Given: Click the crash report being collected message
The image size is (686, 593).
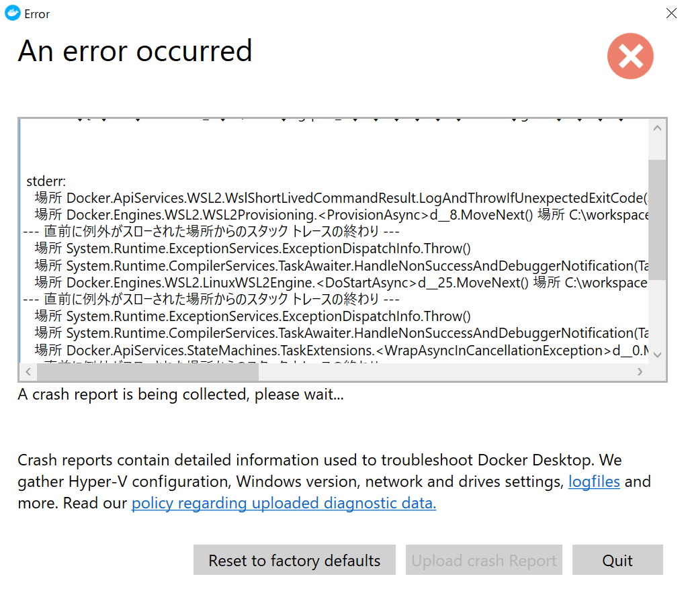Looking at the screenshot, I should pyautogui.click(x=181, y=394).
